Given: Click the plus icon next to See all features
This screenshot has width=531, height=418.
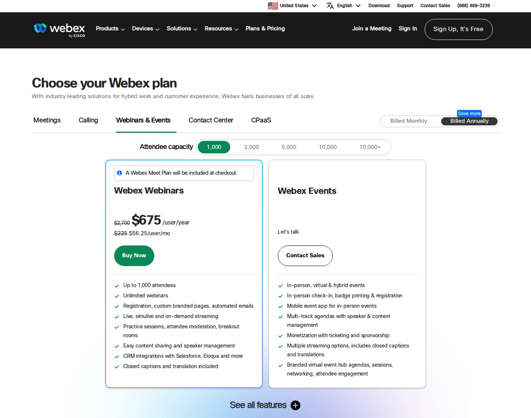Looking at the screenshot, I should click(295, 405).
